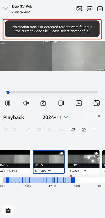Tap the motion icon on the 4:43:05 PM clip

point(96,153)
